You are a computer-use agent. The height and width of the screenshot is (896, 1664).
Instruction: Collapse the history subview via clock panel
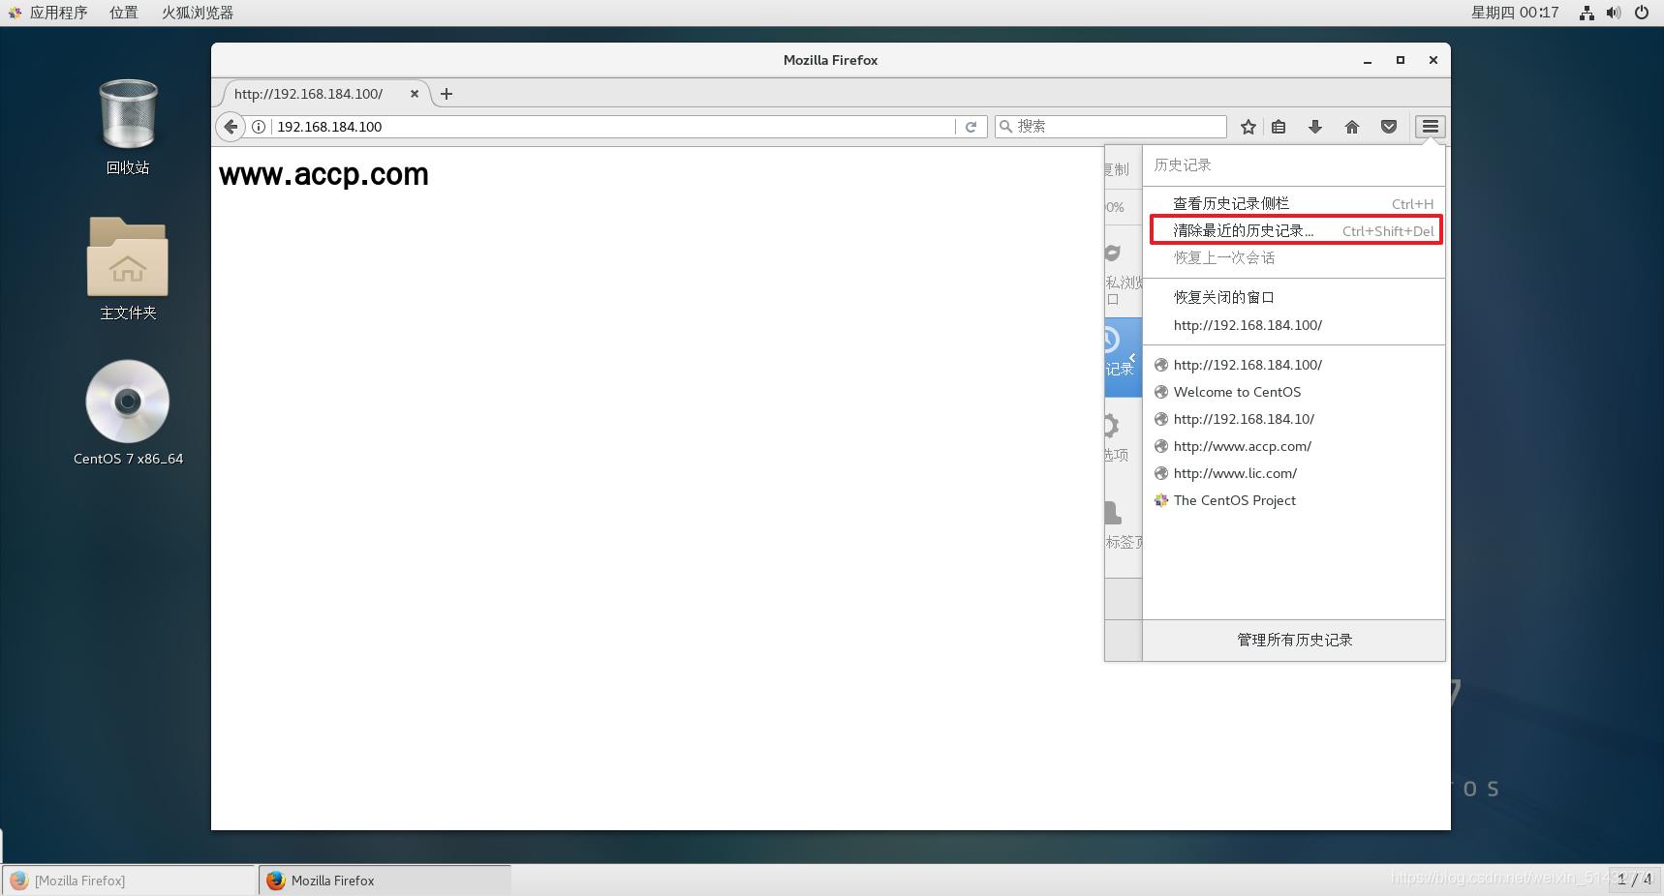(x=1123, y=356)
